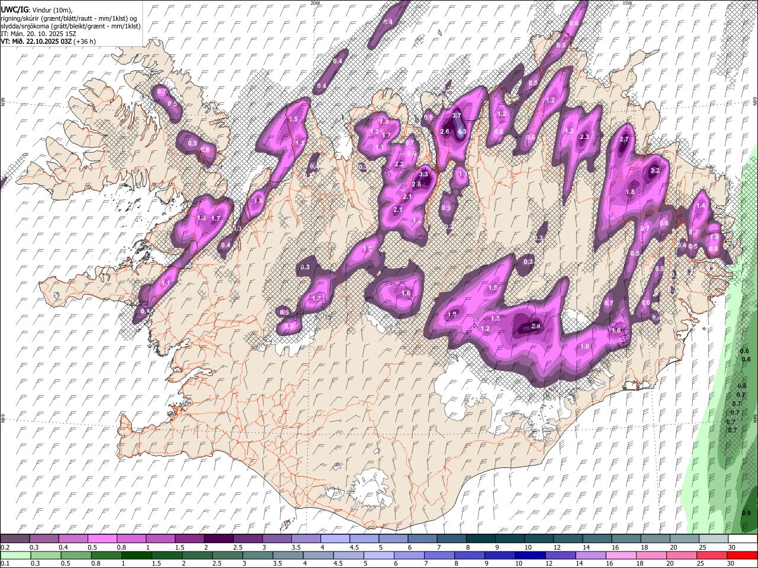Select the bright red lower legend swatch after 30
This screenshot has height=568, width=758.
(x=741, y=555)
